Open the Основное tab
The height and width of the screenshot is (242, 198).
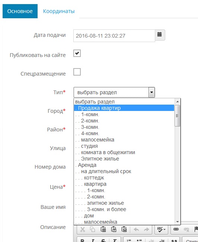pyautogui.click(x=20, y=11)
